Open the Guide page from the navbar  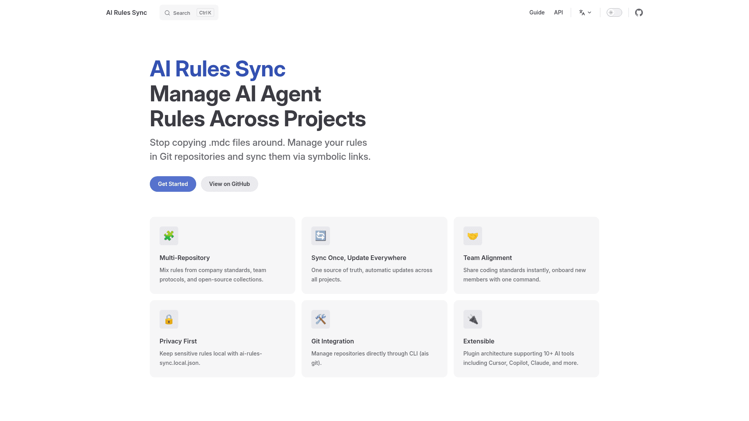(x=537, y=12)
